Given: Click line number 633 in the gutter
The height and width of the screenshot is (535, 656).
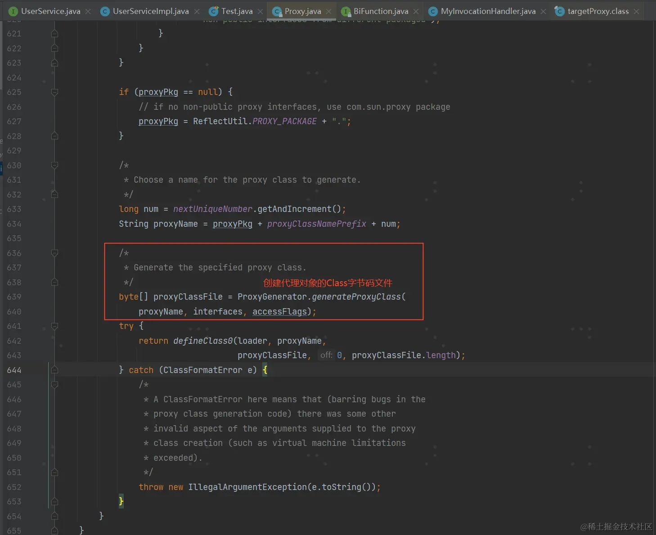Looking at the screenshot, I should (14, 209).
